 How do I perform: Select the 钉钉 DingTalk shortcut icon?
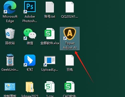pyautogui.click(x=30, y=60)
